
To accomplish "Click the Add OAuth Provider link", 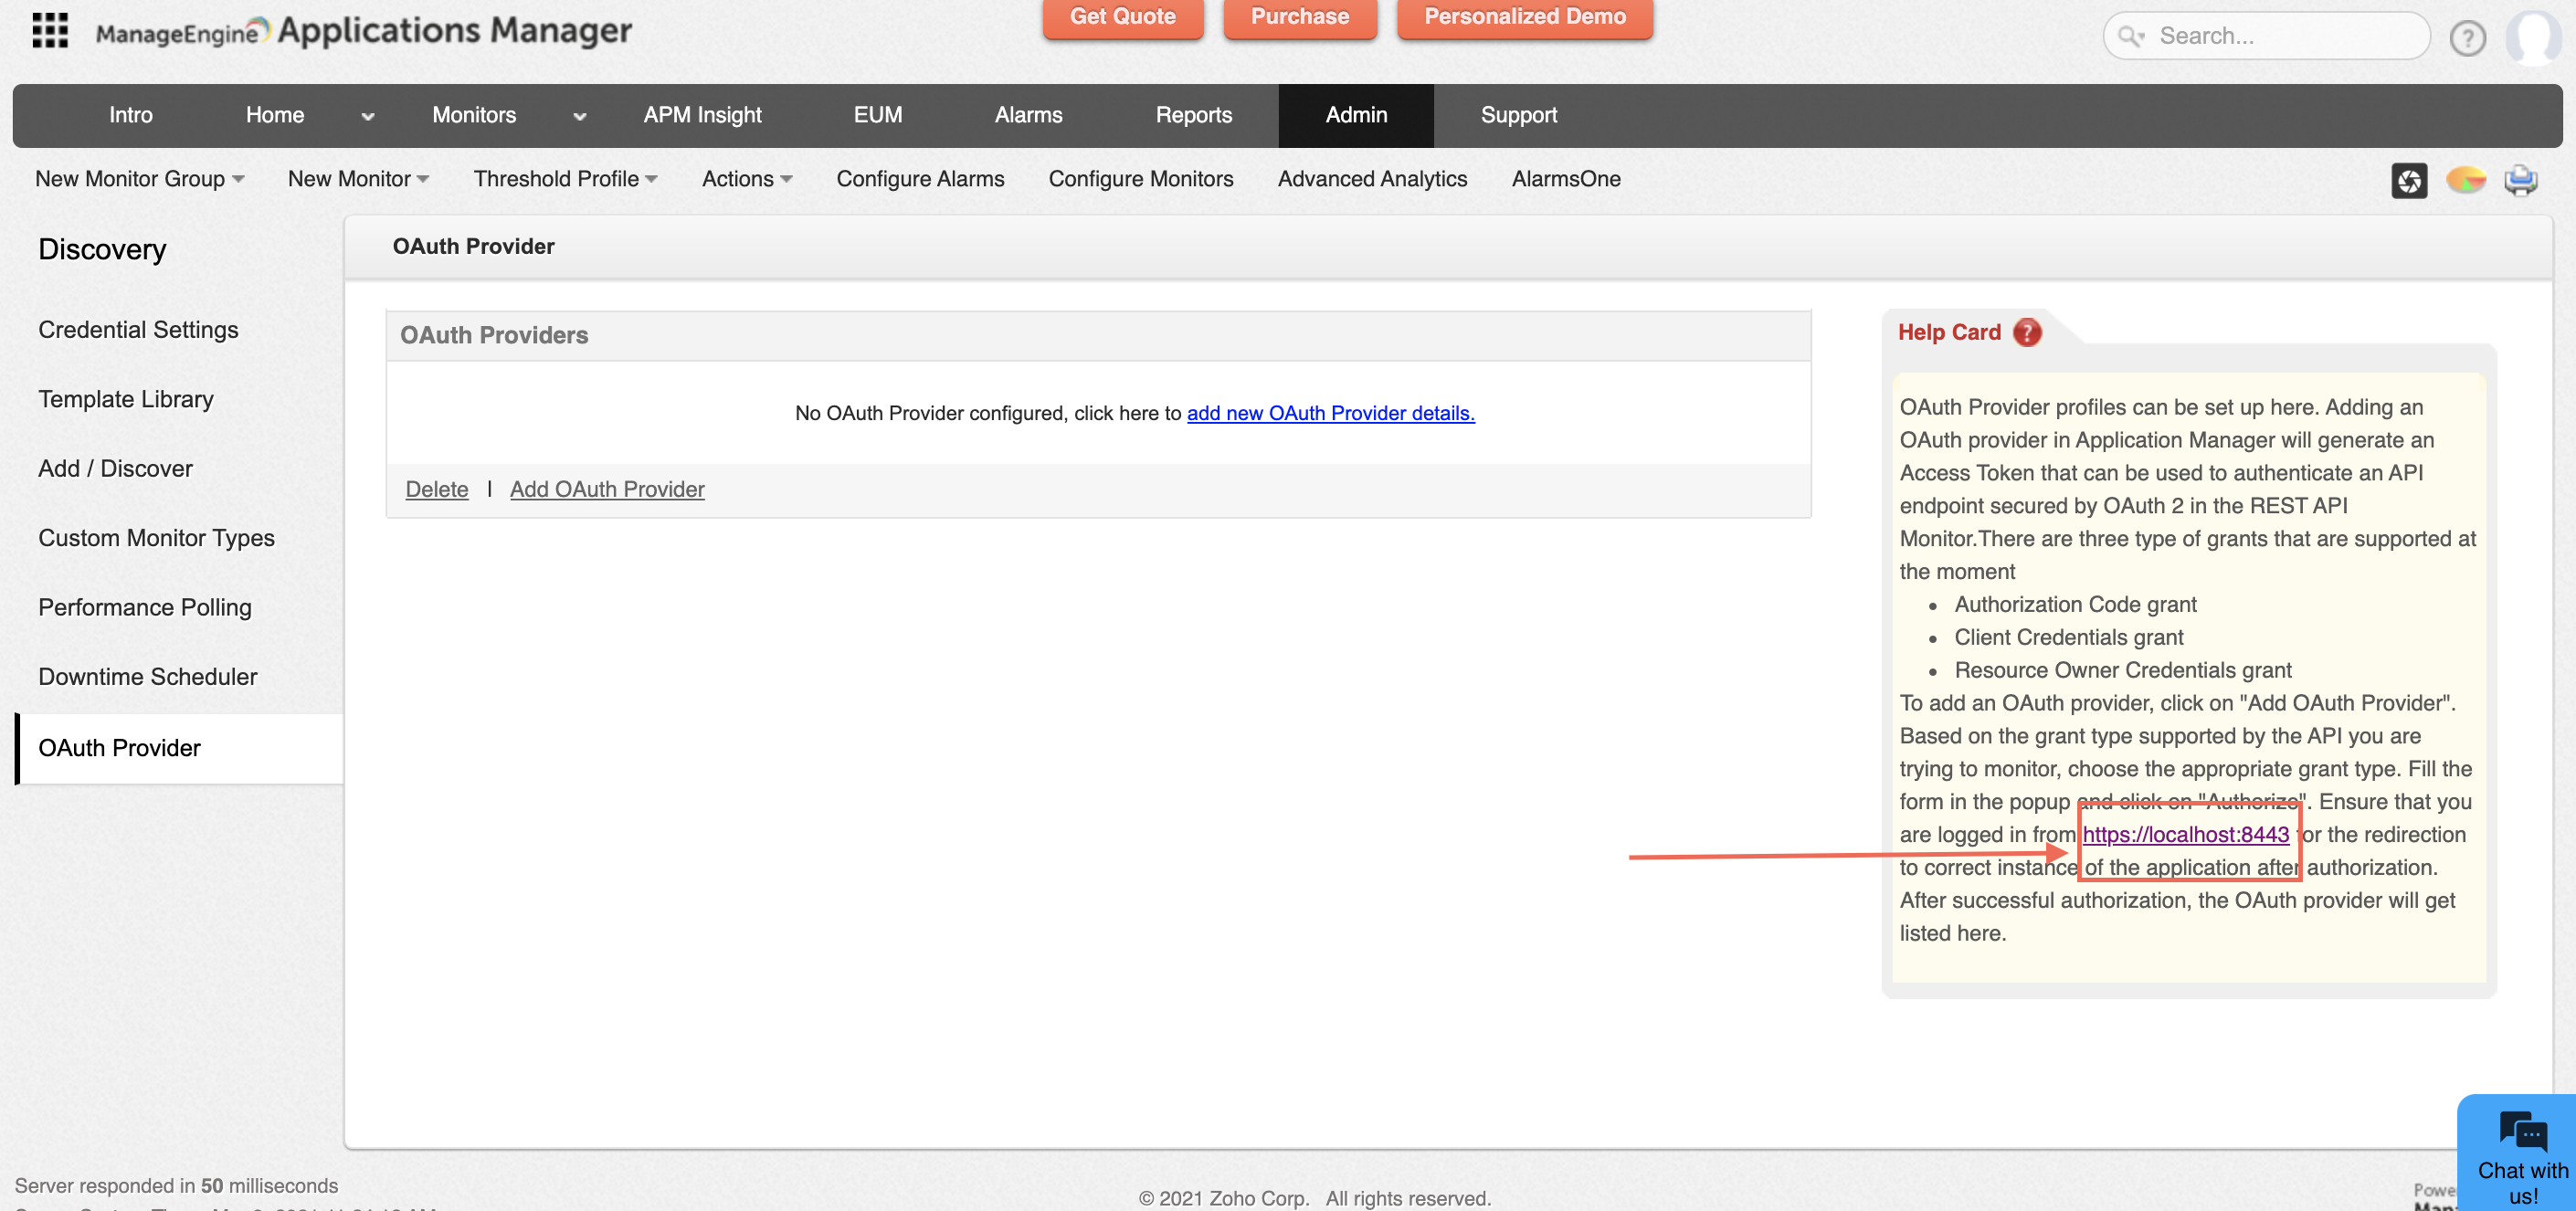I will tap(607, 489).
